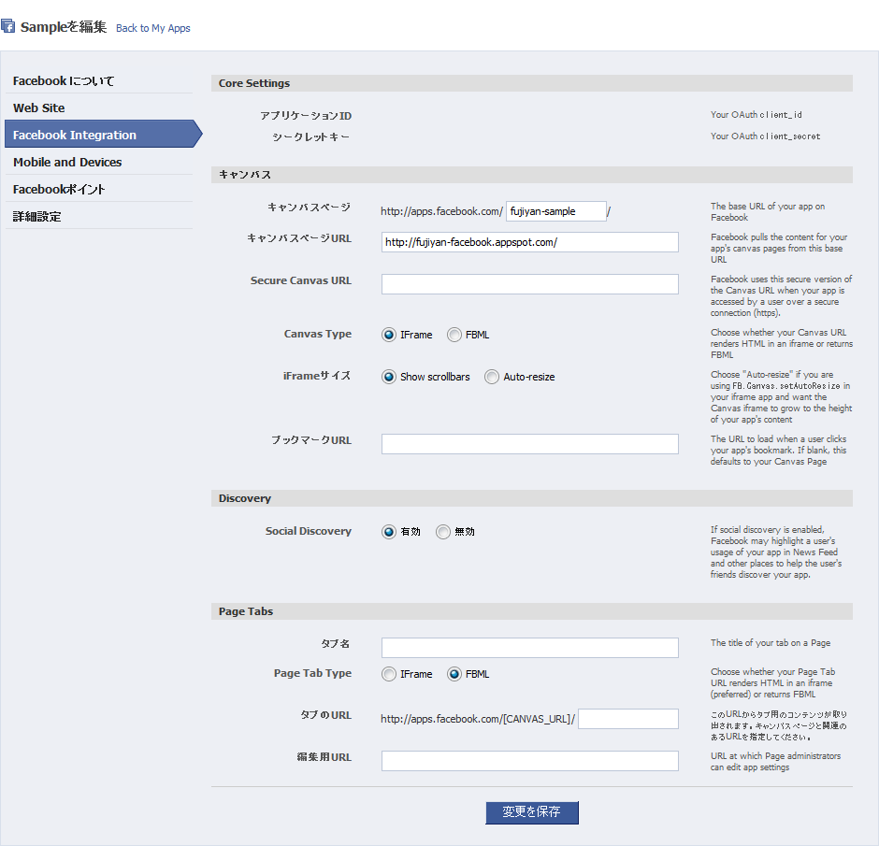Screen dimensions: 879x846
Task: Click the タブ名 input field
Action: click(x=530, y=648)
